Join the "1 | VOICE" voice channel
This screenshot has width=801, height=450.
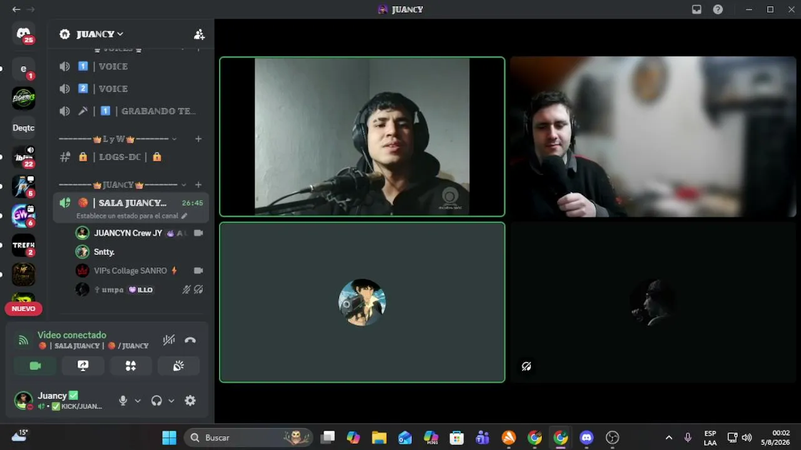click(x=131, y=66)
